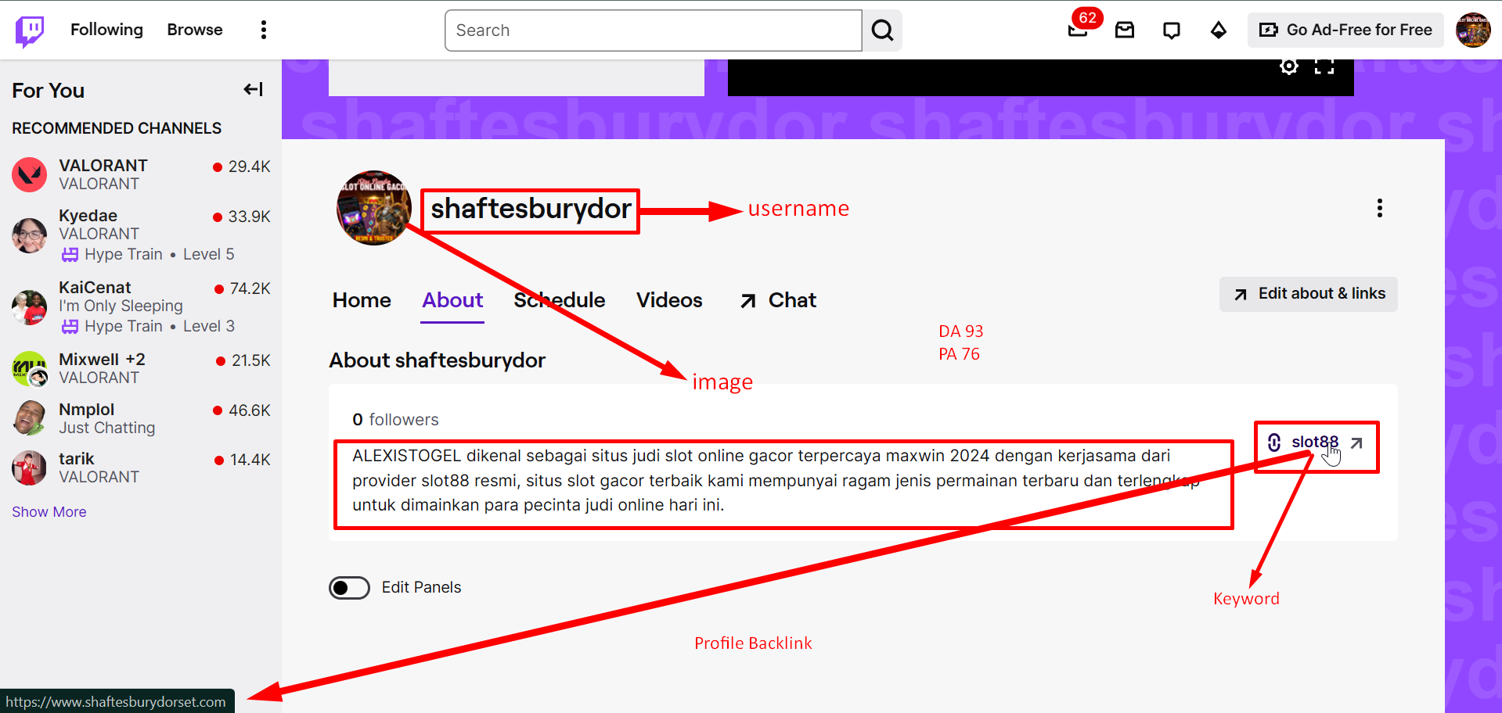The image size is (1502, 713).
Task: Open KaiCenat channel name in sidebar
Action: click(x=95, y=288)
